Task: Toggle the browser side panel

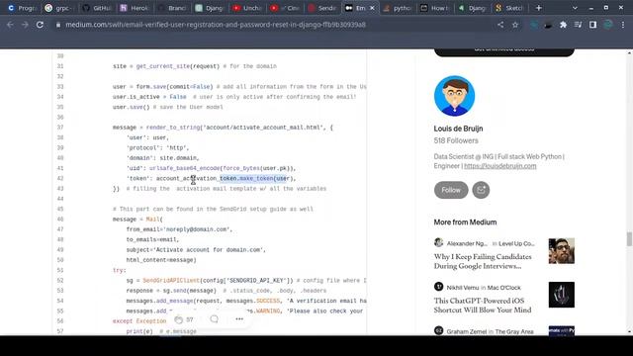Action: [x=592, y=25]
